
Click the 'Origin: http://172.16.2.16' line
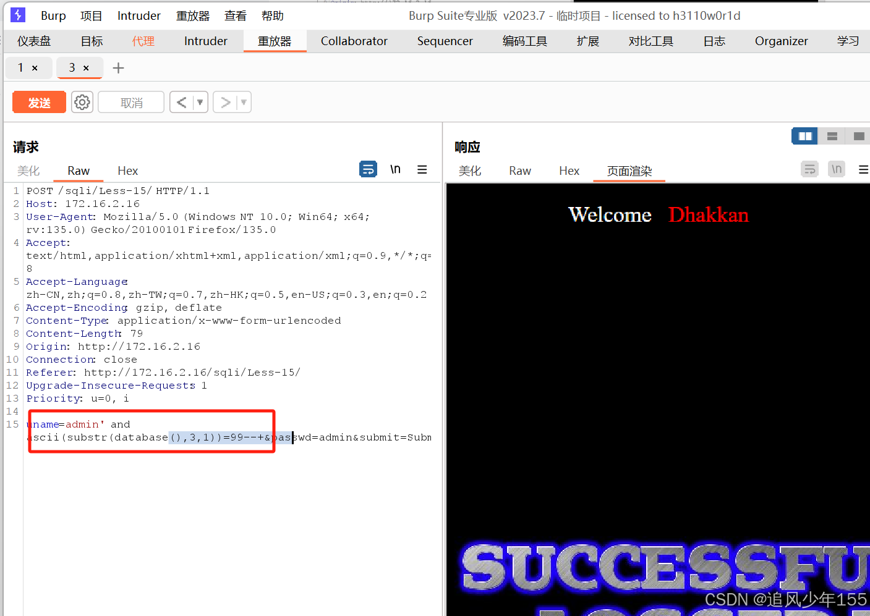pyautogui.click(x=113, y=347)
